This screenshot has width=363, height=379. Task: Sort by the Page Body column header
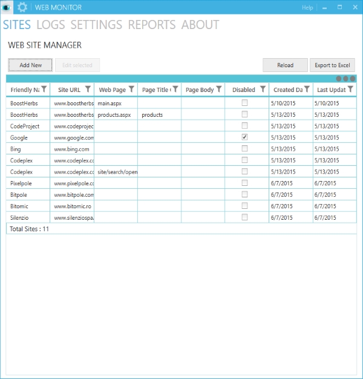(200, 90)
